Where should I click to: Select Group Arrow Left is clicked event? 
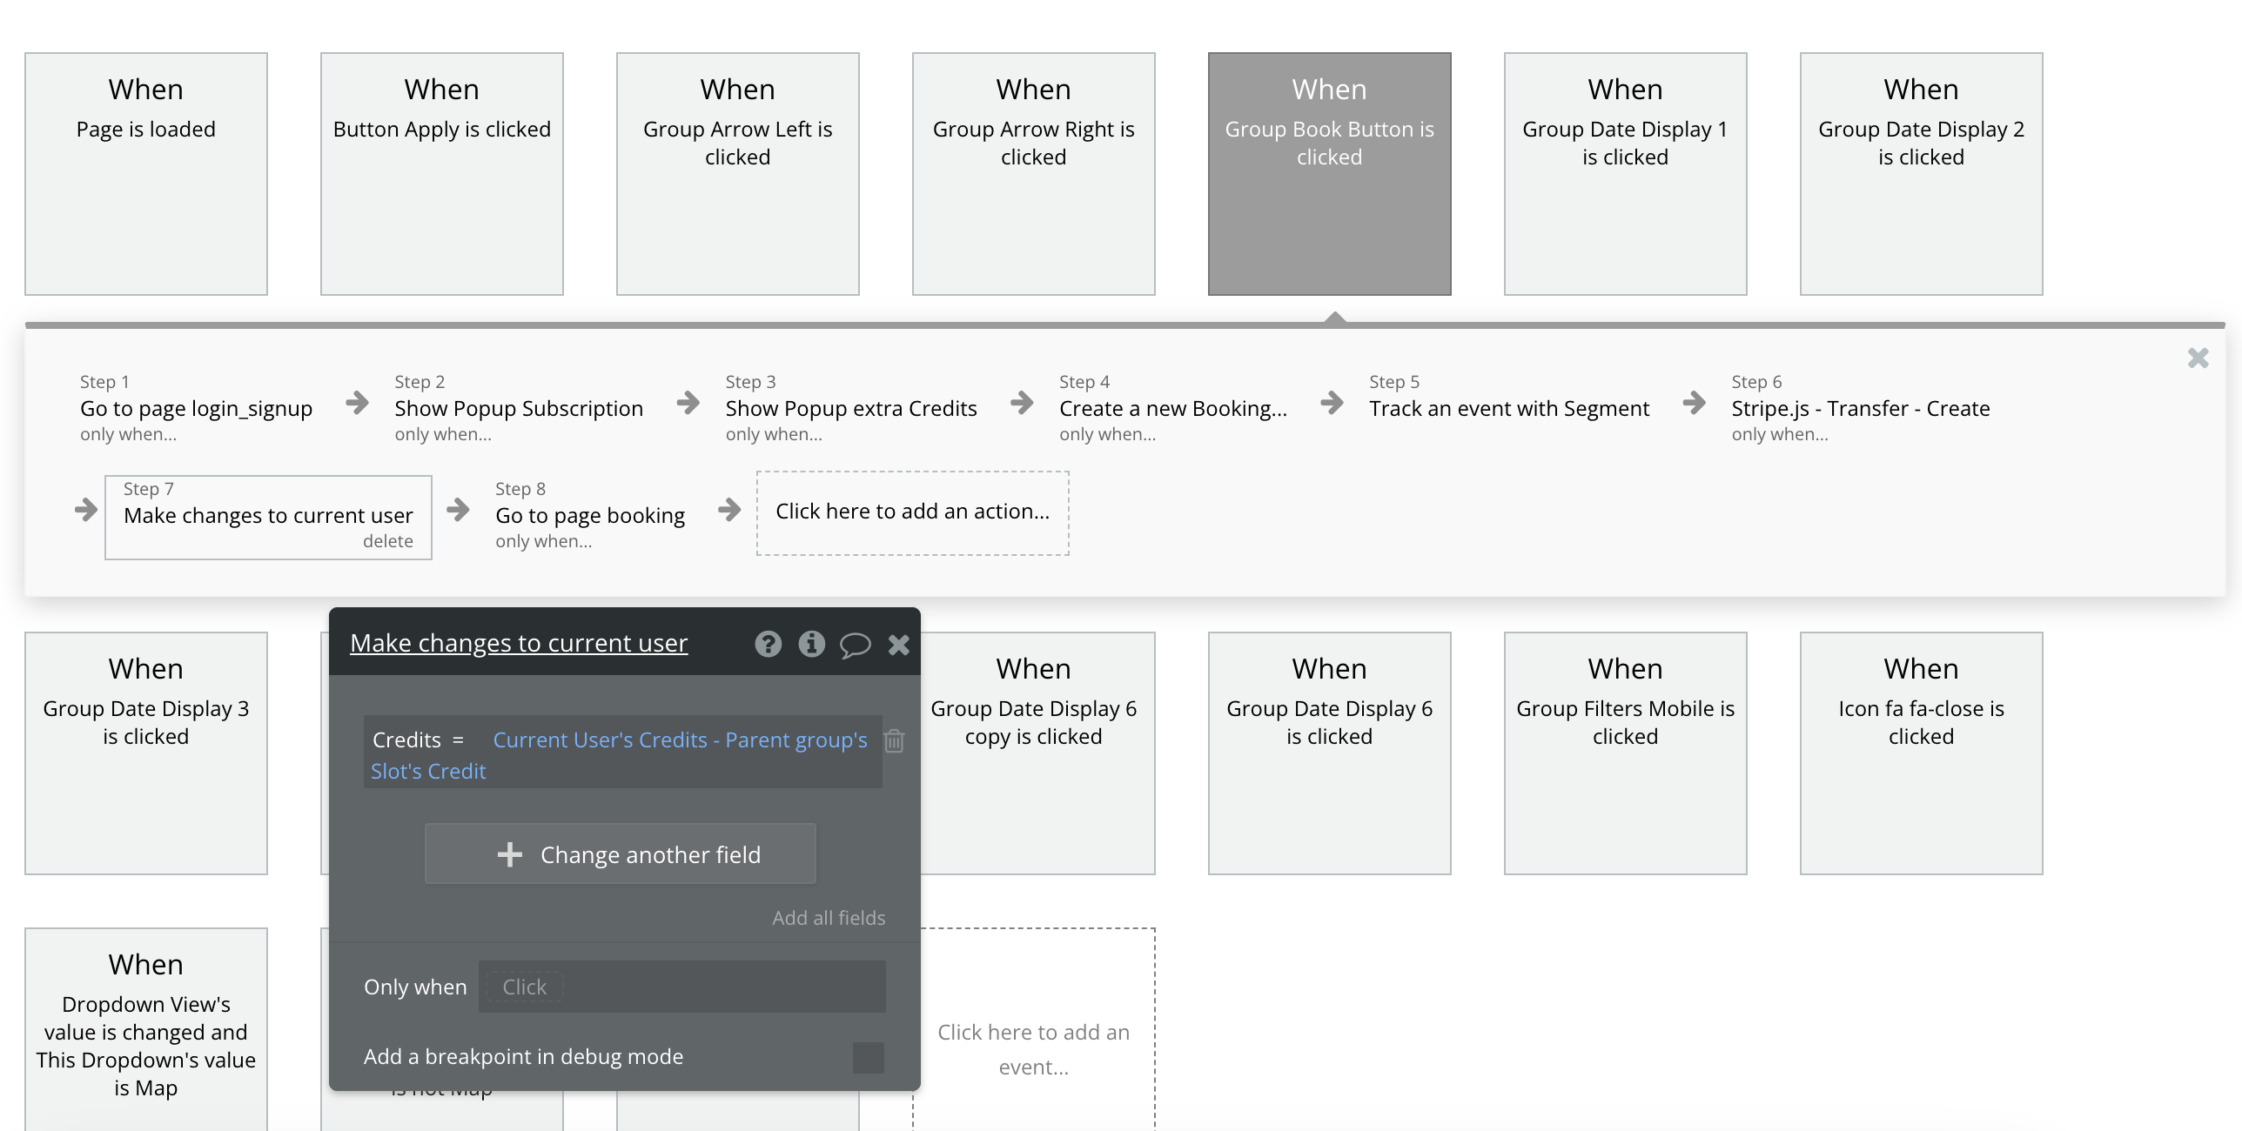737,173
